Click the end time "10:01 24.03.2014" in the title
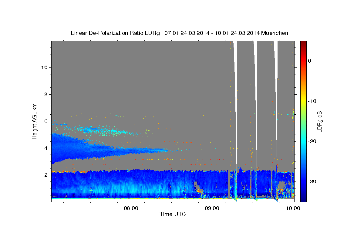Screen dimensions: 364x242 point(237,33)
